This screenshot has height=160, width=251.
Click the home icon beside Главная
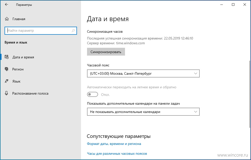7,19
